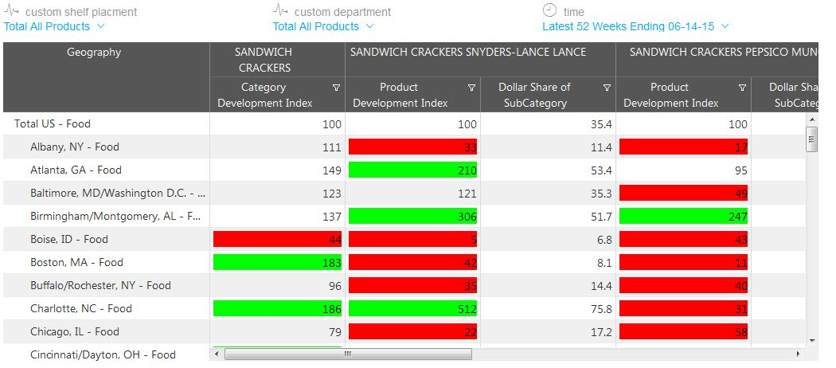Click pulse icon beside custom department
This screenshot has width=836, height=368.
click(280, 11)
